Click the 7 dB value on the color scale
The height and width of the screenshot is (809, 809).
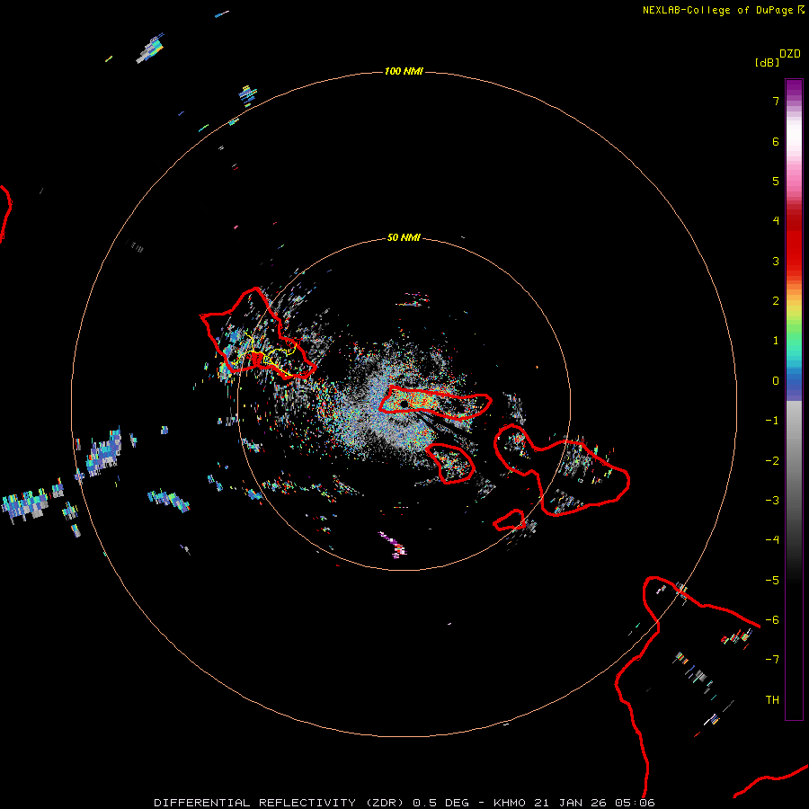click(x=776, y=101)
